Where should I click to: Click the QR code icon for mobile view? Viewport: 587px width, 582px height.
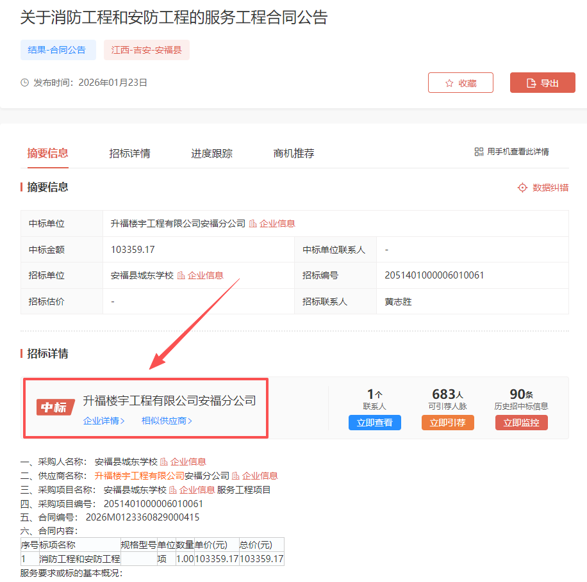(x=479, y=152)
